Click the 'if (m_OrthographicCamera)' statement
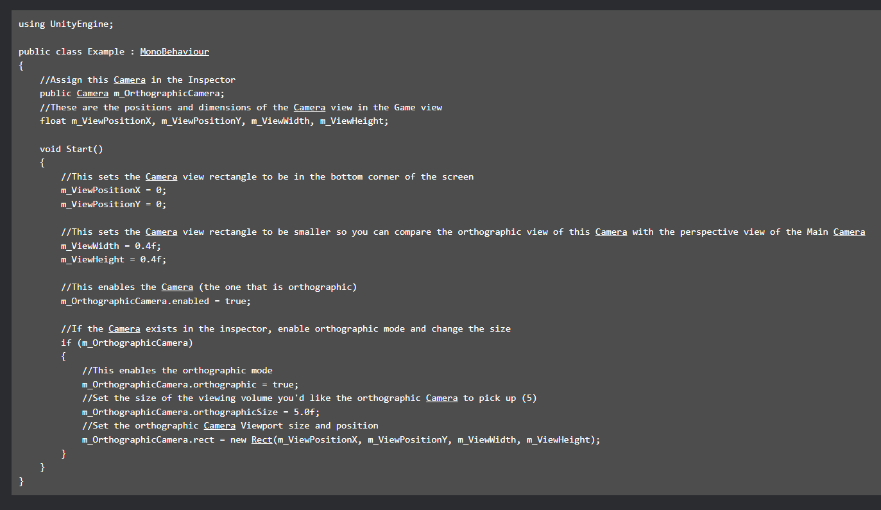881x510 pixels. 127,343
